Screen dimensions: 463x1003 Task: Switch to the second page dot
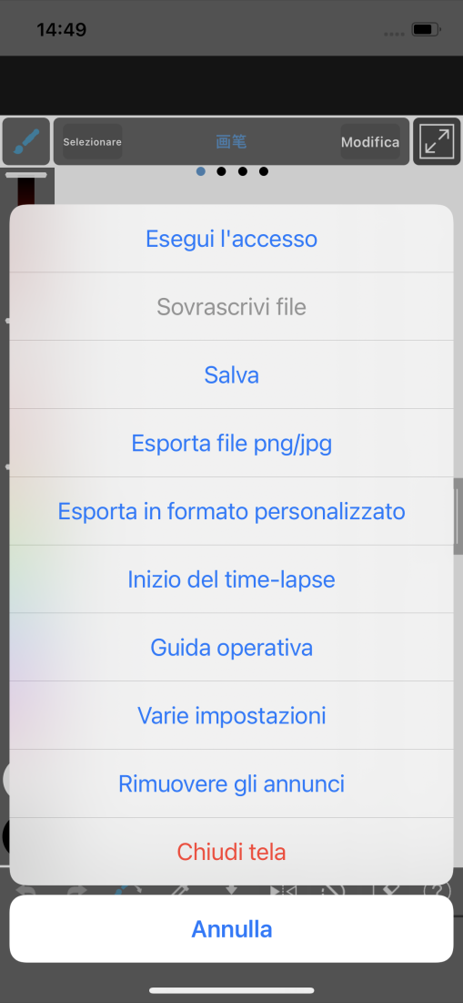click(x=221, y=171)
